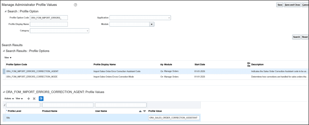Click the Profile Option Code column header
The image size is (309, 125).
(17, 65)
